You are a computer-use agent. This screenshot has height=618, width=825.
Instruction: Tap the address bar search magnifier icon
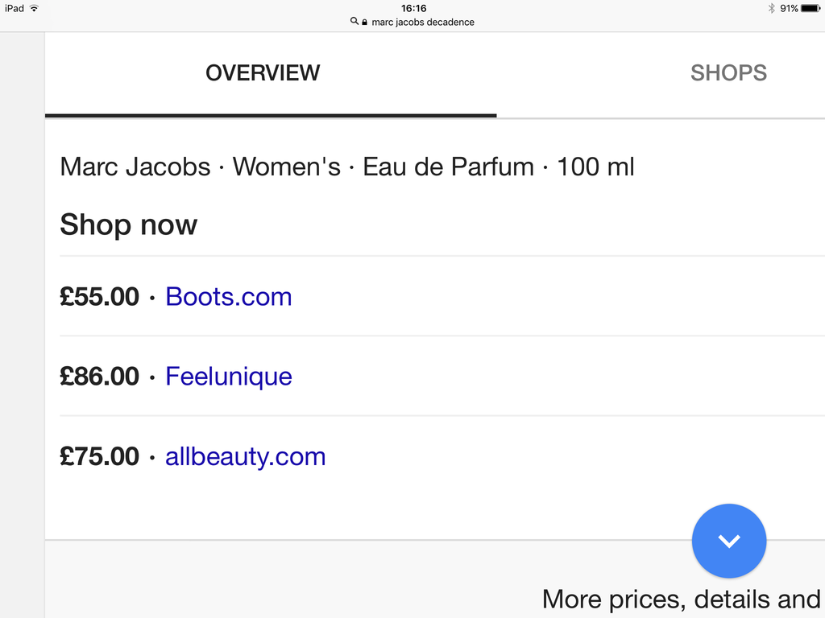tap(354, 22)
